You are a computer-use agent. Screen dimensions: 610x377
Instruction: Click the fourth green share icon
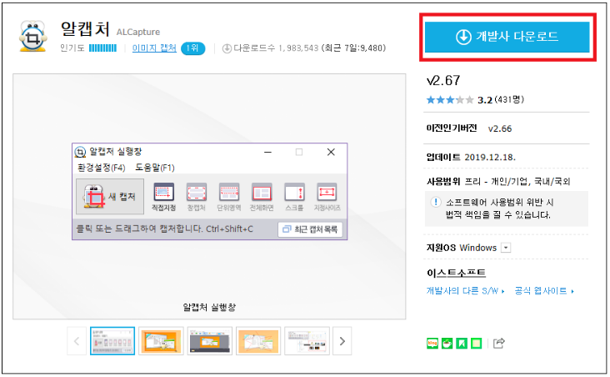coord(476,343)
